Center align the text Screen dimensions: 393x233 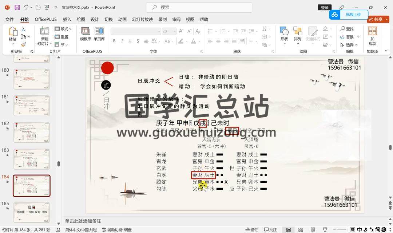point(218,41)
